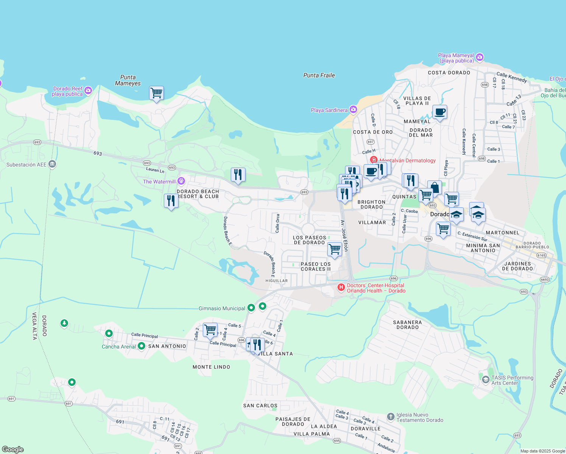Viewport: 566px width, 454px height.
Task: Select the route 6165 shield
Action: click(x=541, y=255)
